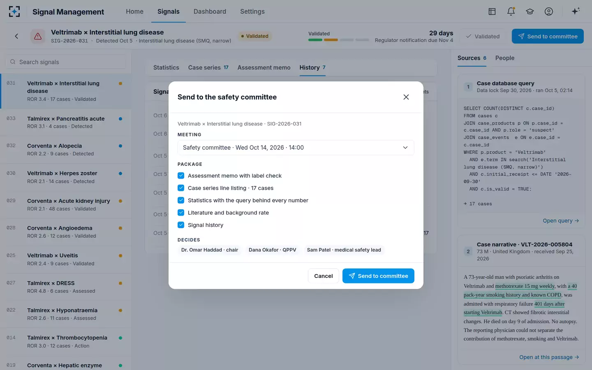Expand the Meeting dropdown
This screenshot has height=370, width=592.
296,148
